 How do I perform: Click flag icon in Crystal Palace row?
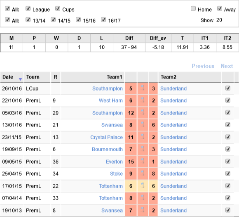[143, 136]
